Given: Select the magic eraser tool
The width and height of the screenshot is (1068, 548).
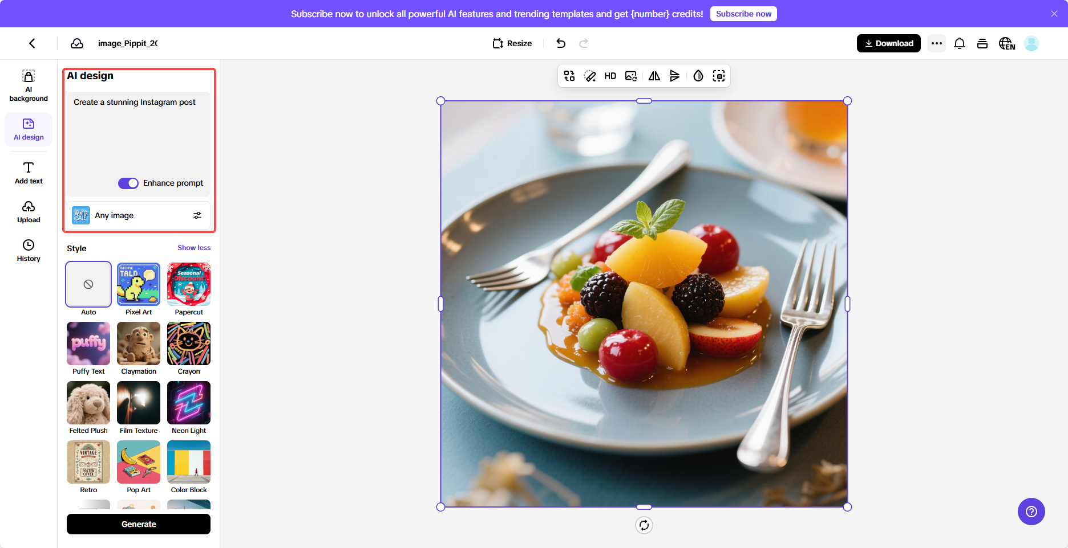Looking at the screenshot, I should point(590,76).
